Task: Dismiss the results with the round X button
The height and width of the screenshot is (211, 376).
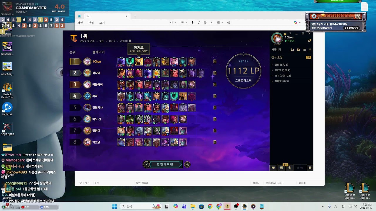Action: point(147,164)
